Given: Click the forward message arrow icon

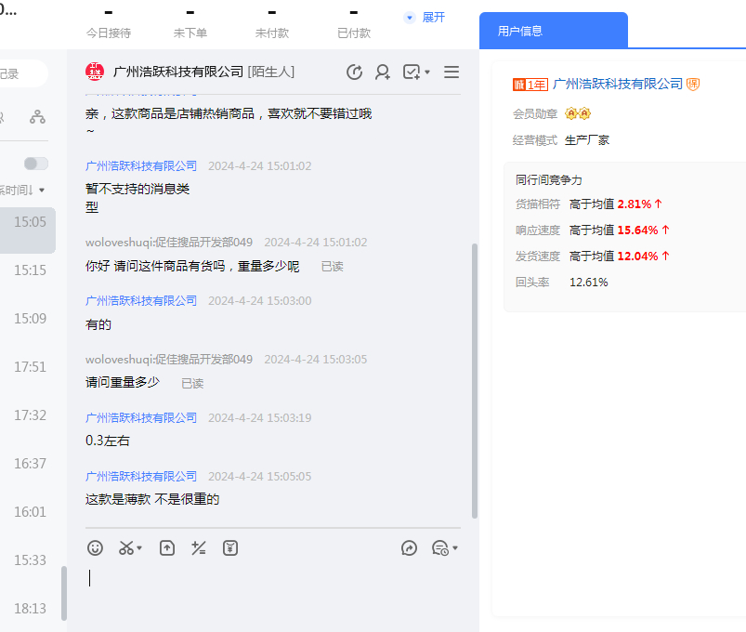Looking at the screenshot, I should tap(410, 548).
